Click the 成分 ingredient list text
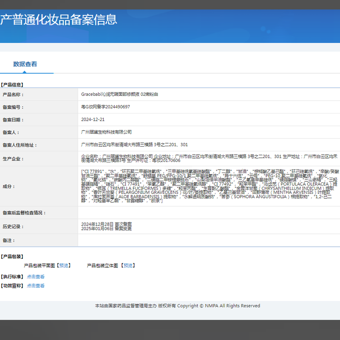Image resolution: width=340 pixels, height=340 pixels. (208, 185)
